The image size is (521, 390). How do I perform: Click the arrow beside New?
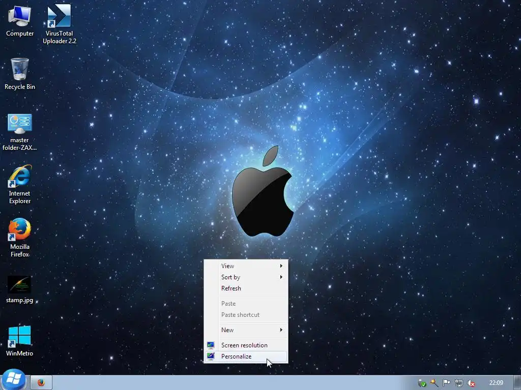point(281,330)
